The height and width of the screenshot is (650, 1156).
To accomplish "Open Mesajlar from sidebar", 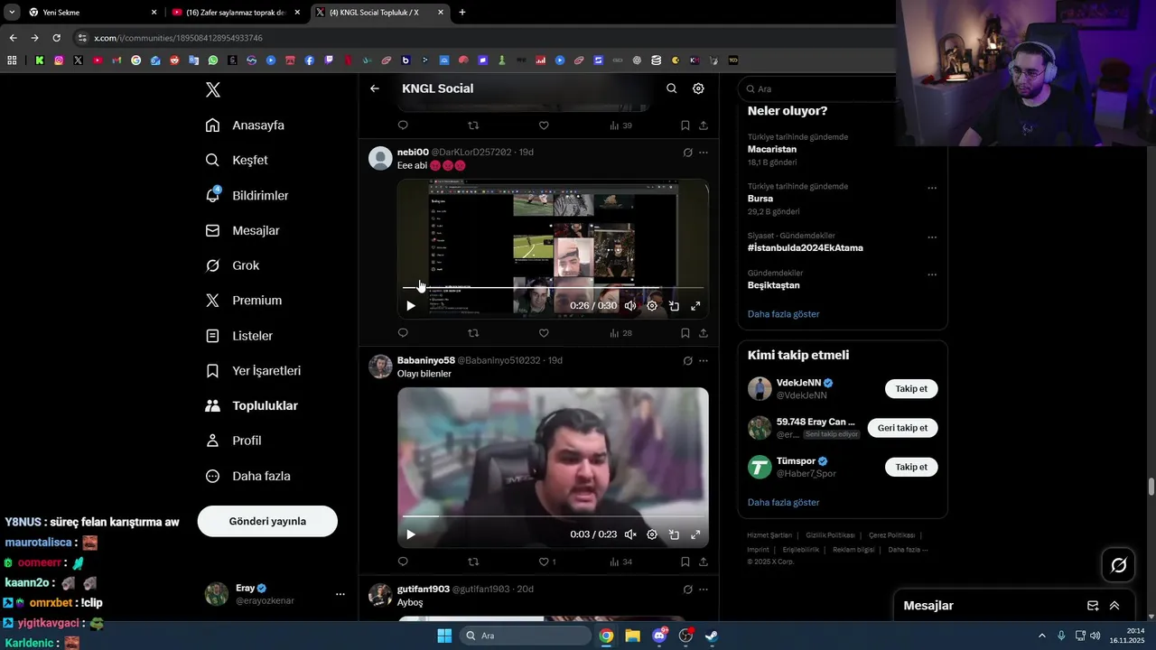I will pyautogui.click(x=242, y=230).
